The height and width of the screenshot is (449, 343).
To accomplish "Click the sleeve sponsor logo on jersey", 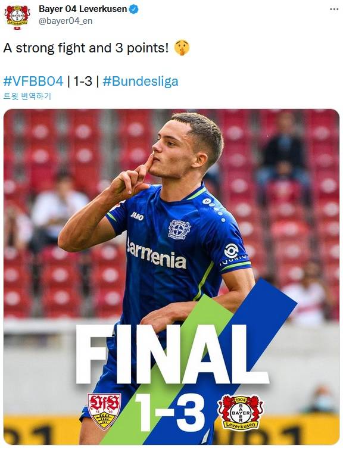I will 231,250.
